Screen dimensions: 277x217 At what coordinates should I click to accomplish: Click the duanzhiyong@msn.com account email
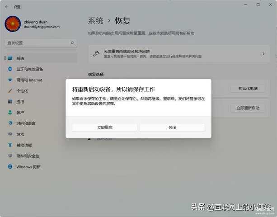click(42, 27)
